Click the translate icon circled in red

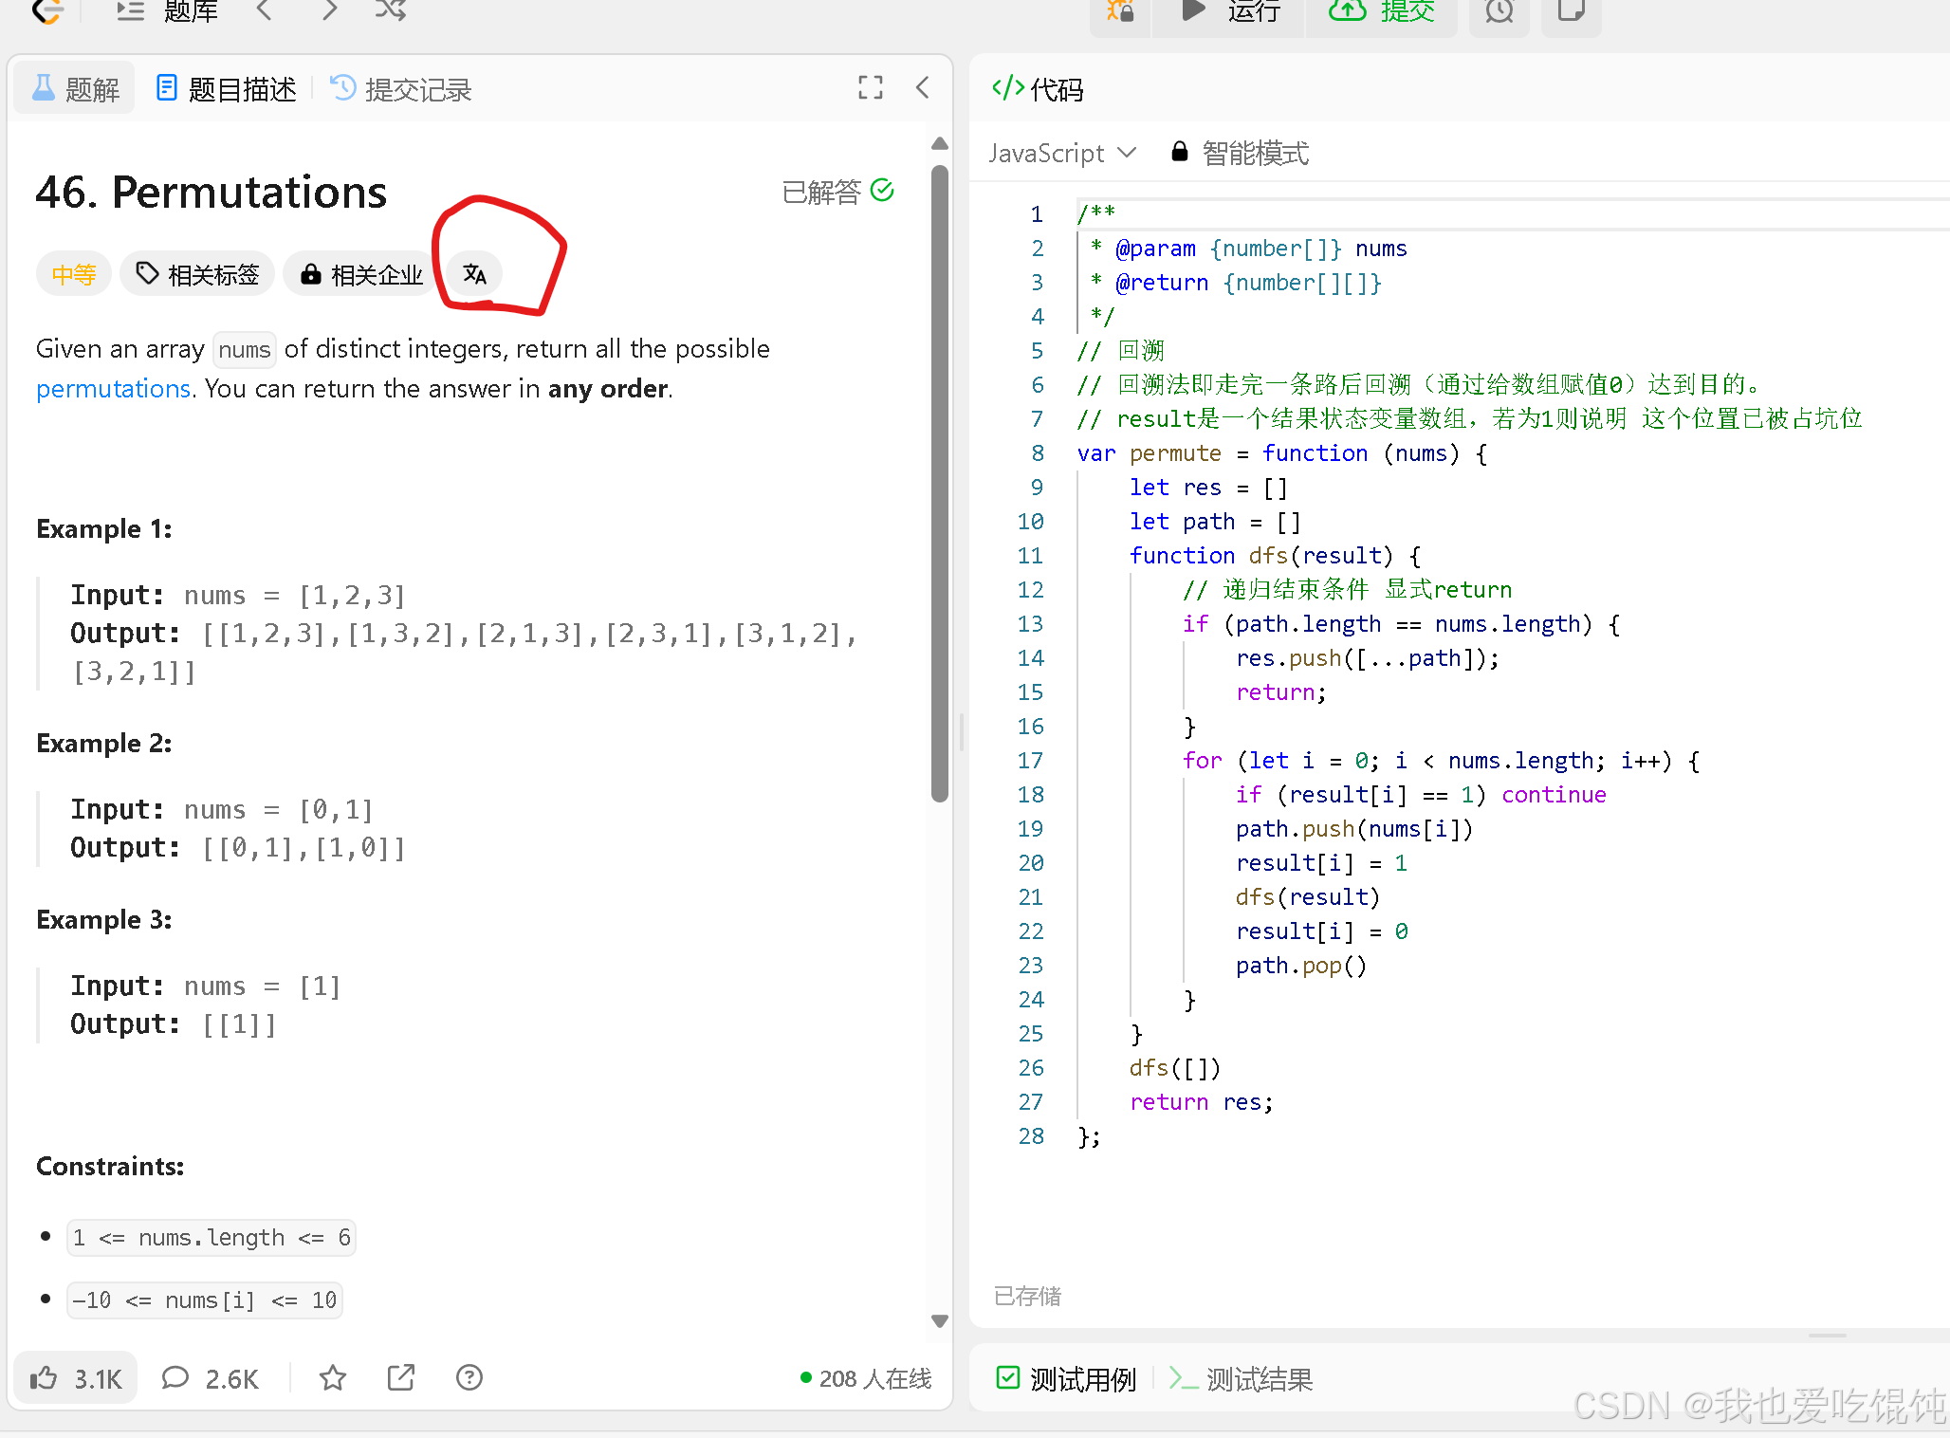474,274
